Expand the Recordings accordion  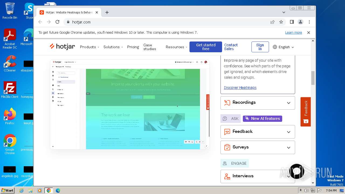click(258, 103)
